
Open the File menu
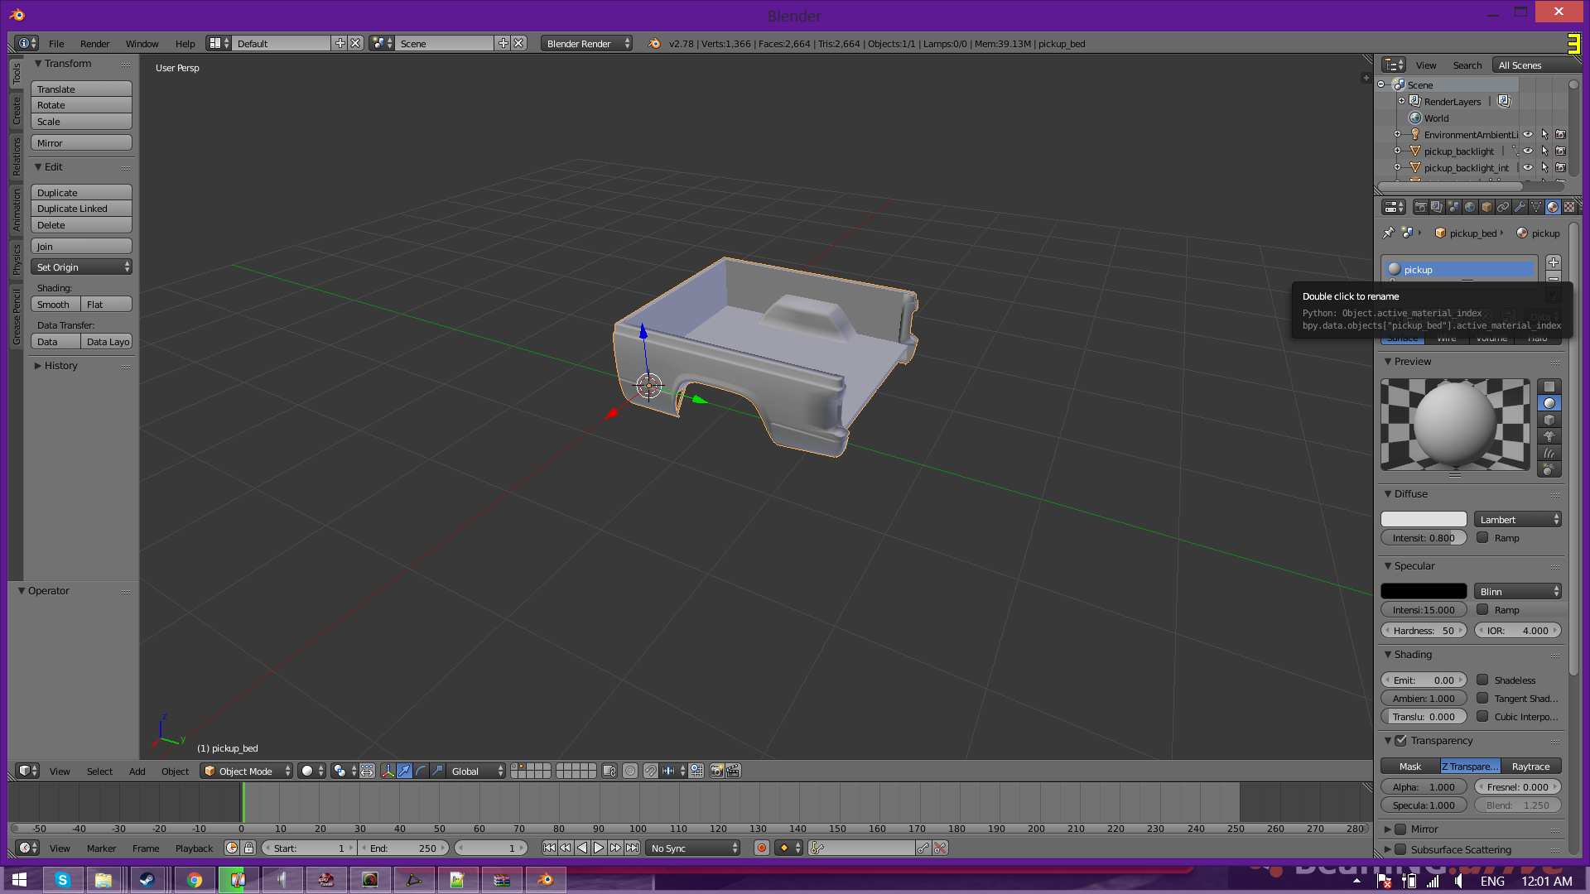(56, 44)
